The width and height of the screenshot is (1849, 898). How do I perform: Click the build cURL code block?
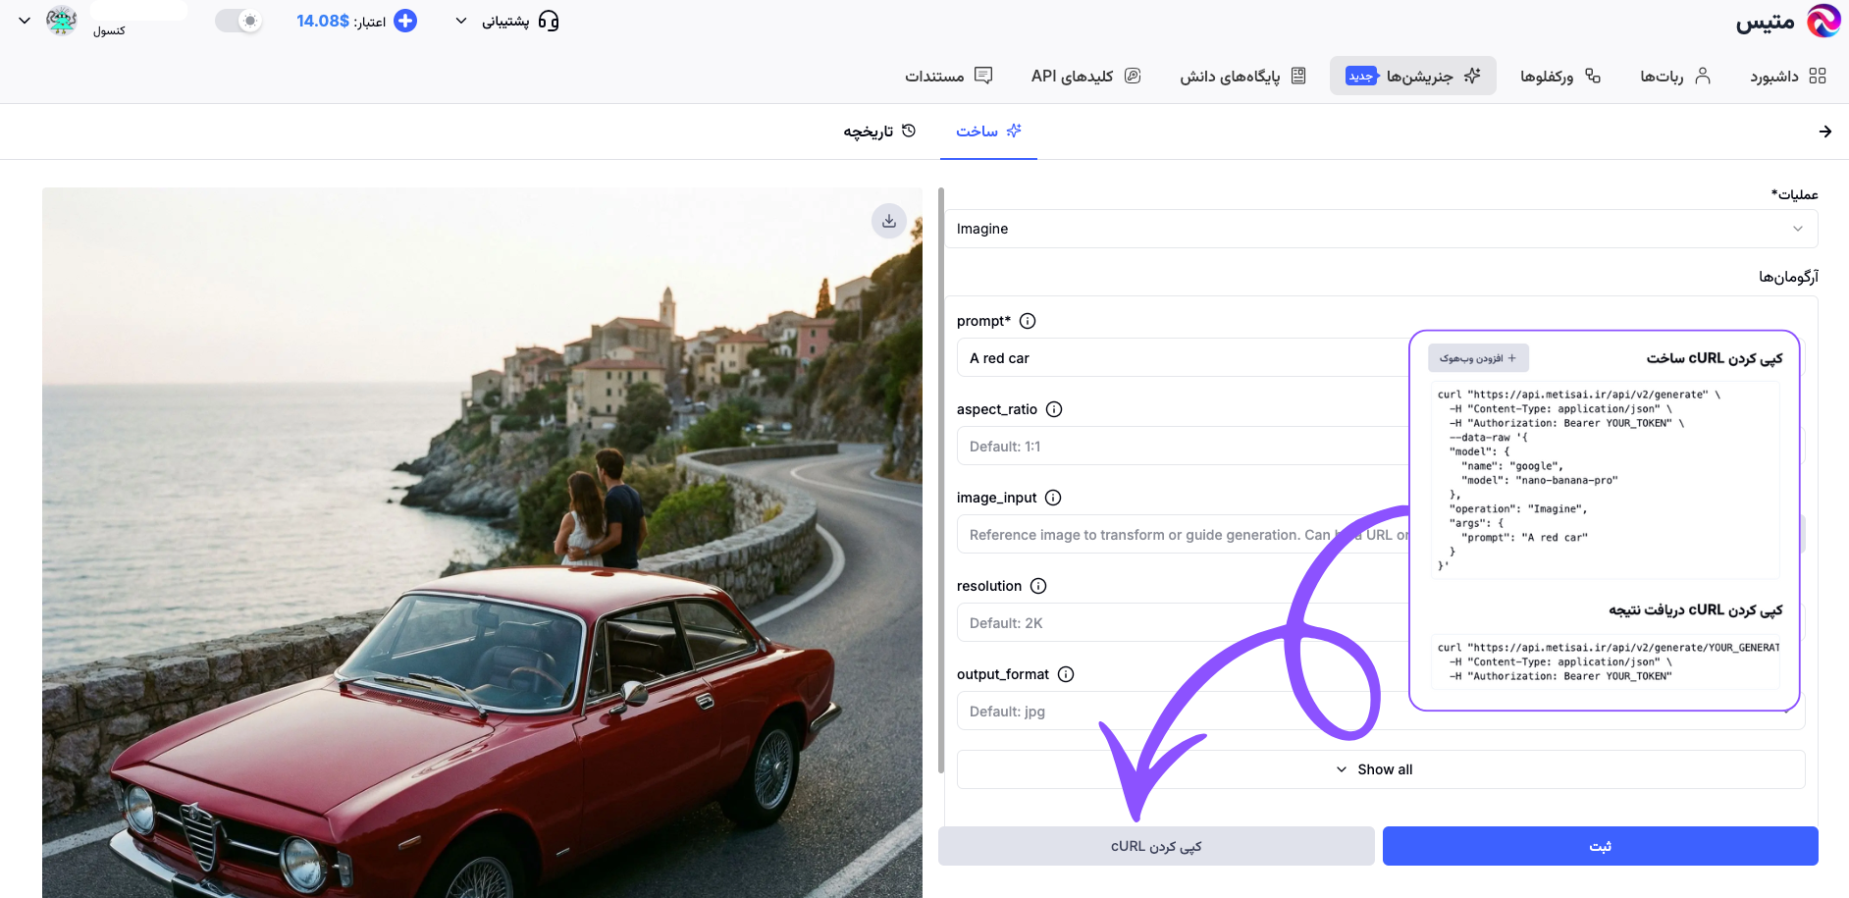tap(1605, 481)
